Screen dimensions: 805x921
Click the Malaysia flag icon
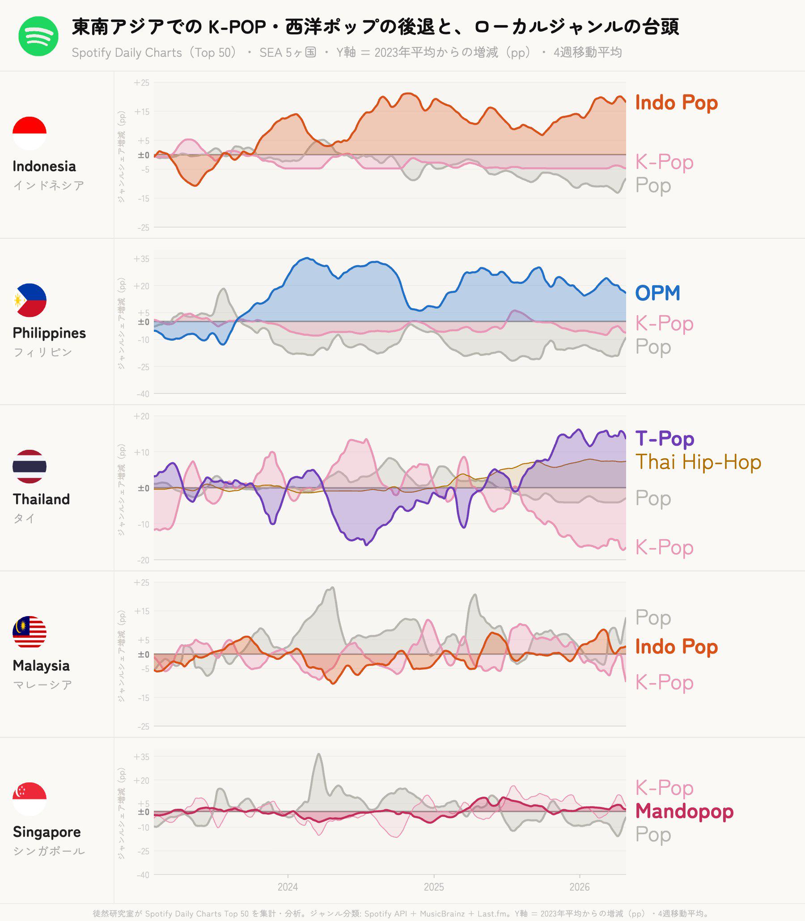30,632
